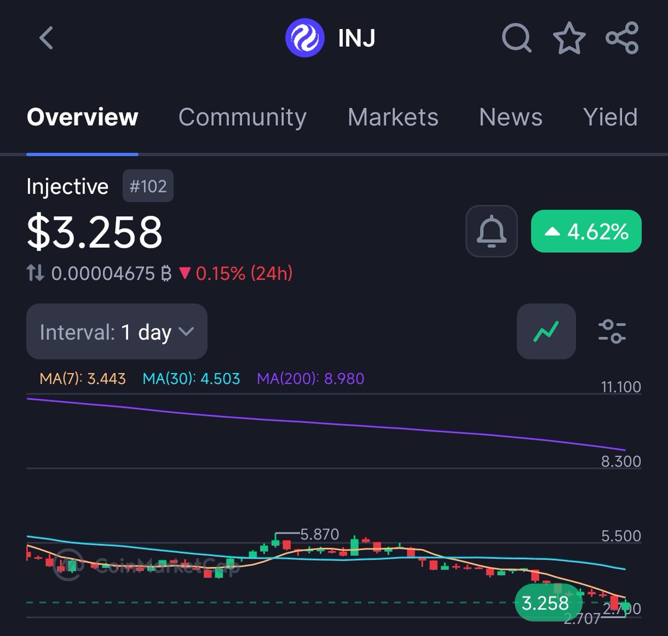This screenshot has width=668, height=636.
Task: Tap the 8.300 axis label
Action: coord(621,461)
